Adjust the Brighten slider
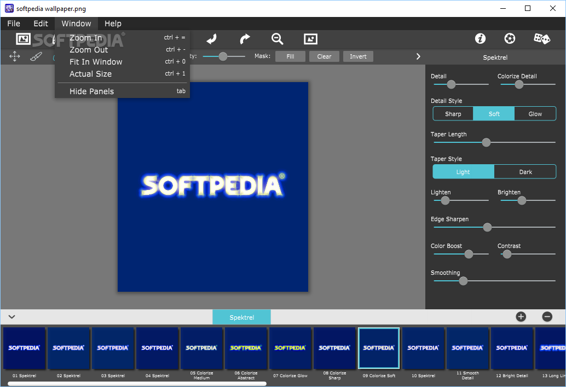The image size is (566, 387). point(522,200)
